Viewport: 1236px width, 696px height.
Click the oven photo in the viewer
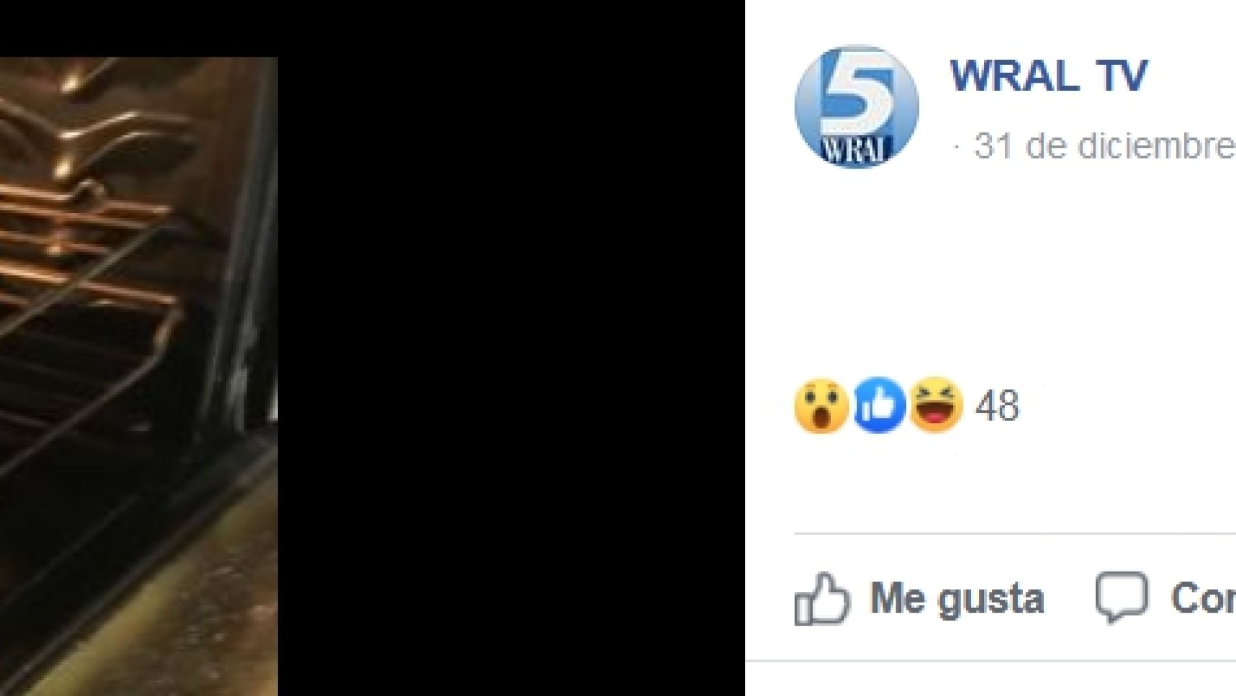coord(139,376)
